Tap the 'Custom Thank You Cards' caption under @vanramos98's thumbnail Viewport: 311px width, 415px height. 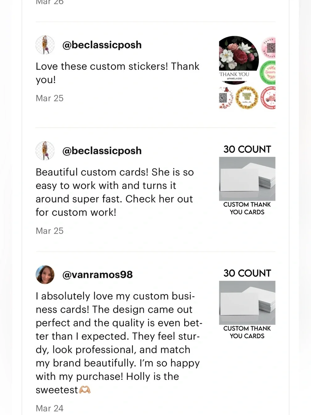[247, 332]
